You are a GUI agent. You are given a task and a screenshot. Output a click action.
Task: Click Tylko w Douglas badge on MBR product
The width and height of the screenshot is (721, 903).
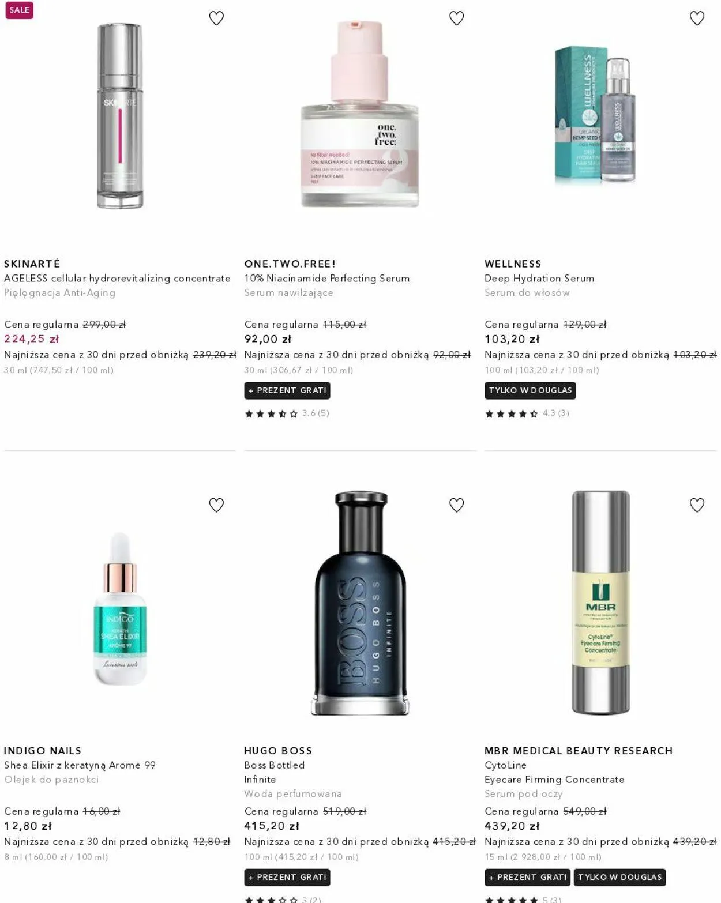coord(619,877)
